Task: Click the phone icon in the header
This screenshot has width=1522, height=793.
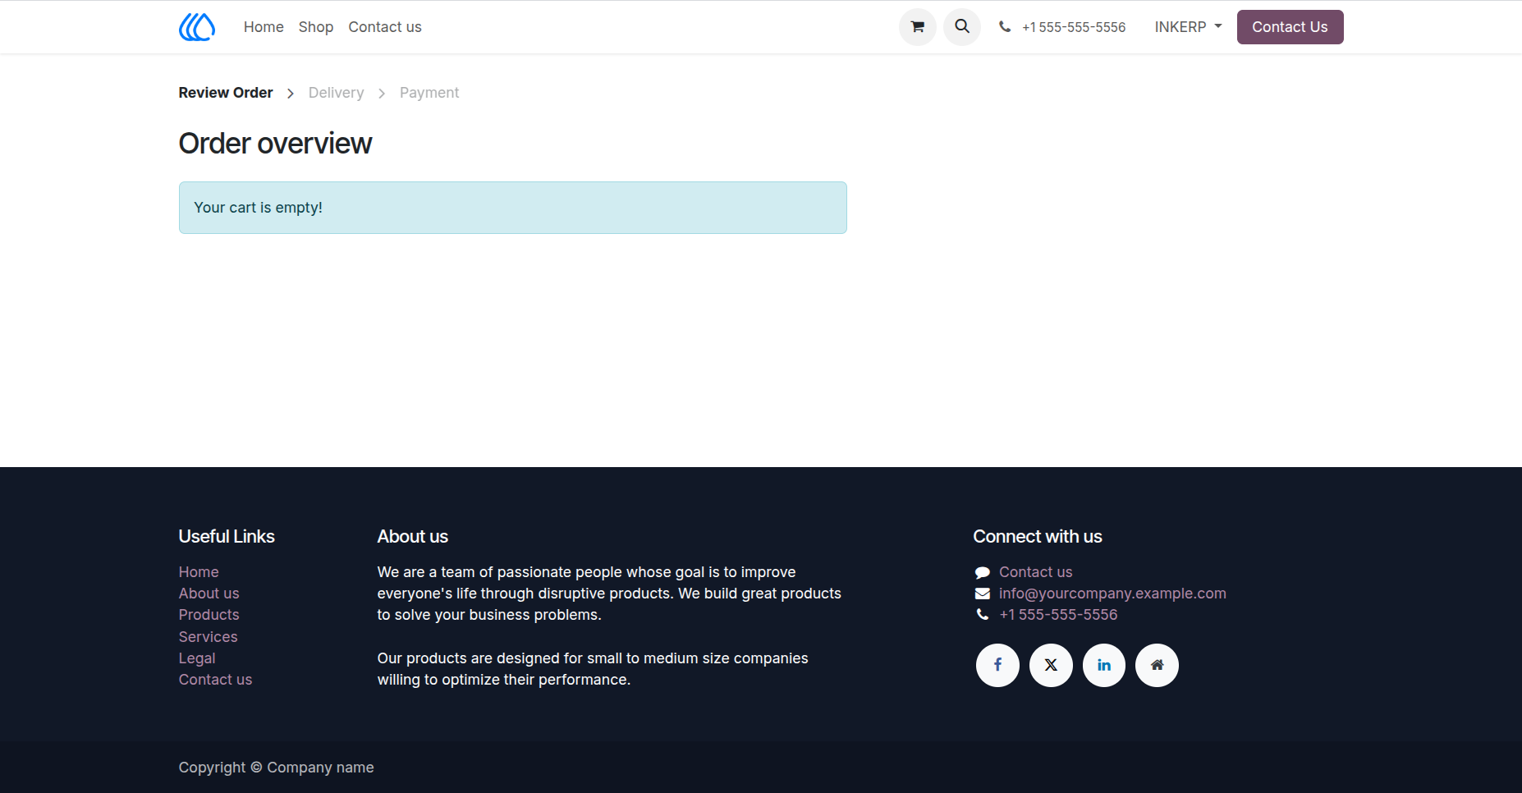Action: [1005, 27]
